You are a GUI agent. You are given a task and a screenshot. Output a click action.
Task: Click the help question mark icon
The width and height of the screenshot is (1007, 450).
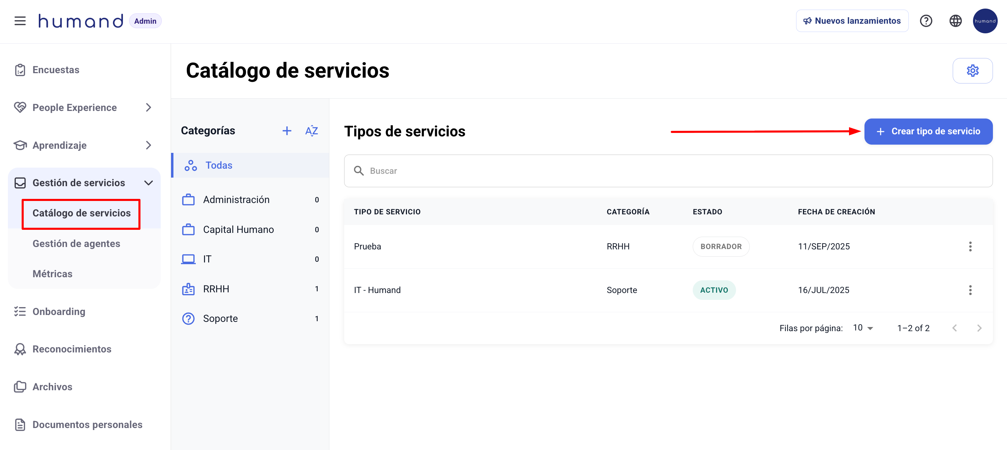click(926, 21)
